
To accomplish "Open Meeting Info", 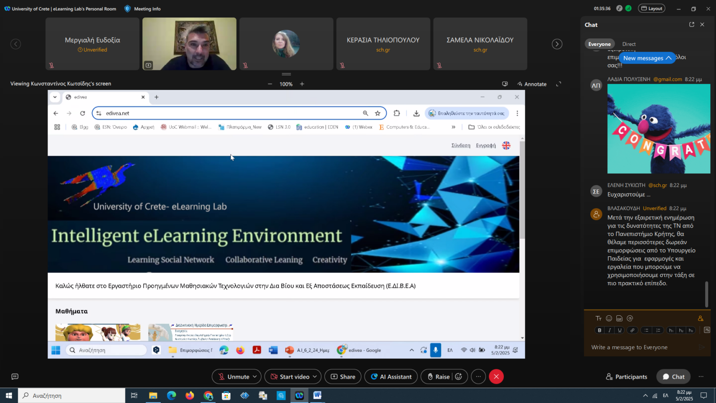I will 143,9.
